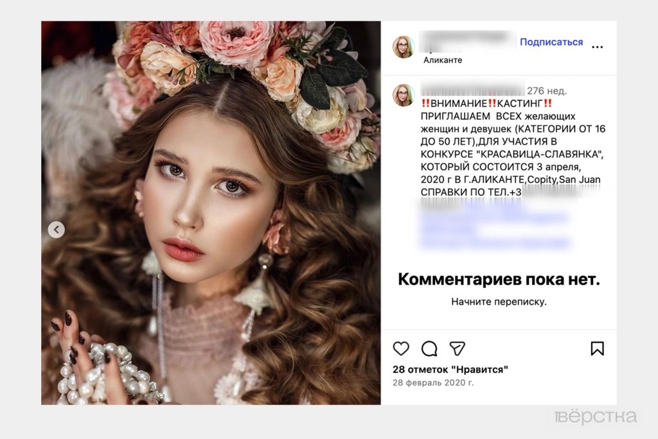
Task: Click the girl's portrait photo
Action: coord(211,213)
